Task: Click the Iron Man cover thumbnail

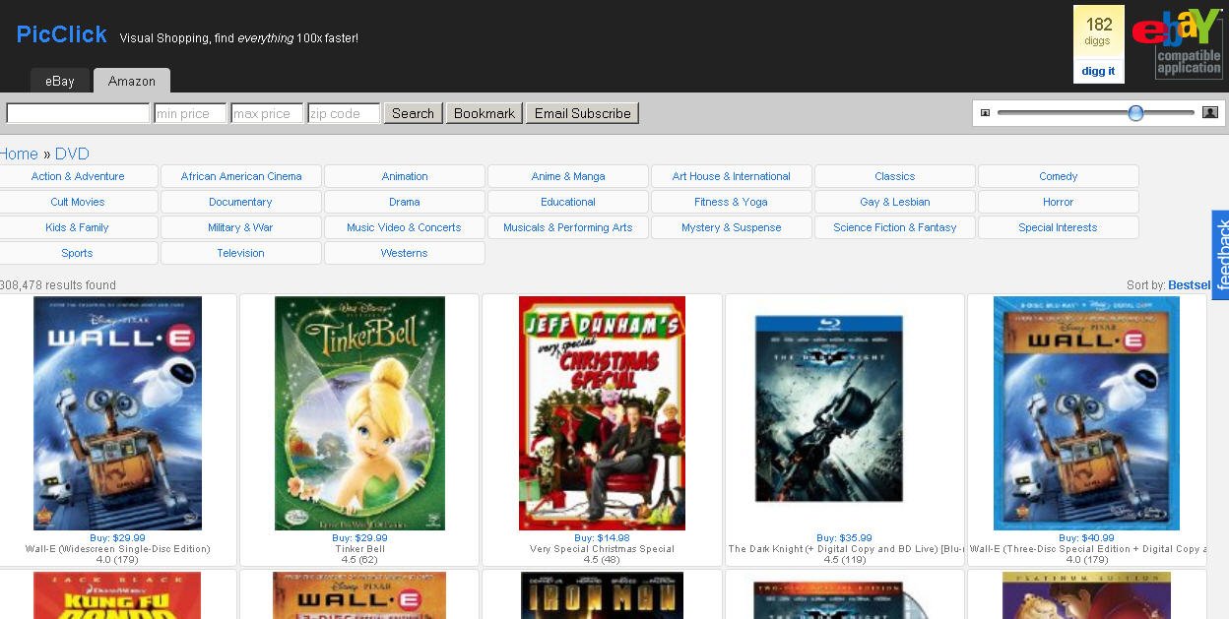Action: click(x=602, y=595)
